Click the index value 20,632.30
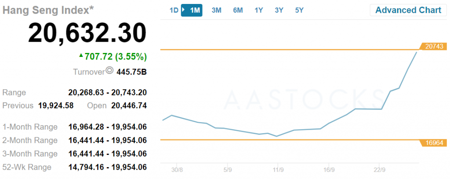Screen dimensions: 450x179 87,33
